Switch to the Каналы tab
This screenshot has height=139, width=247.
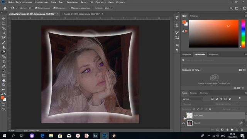193,93
